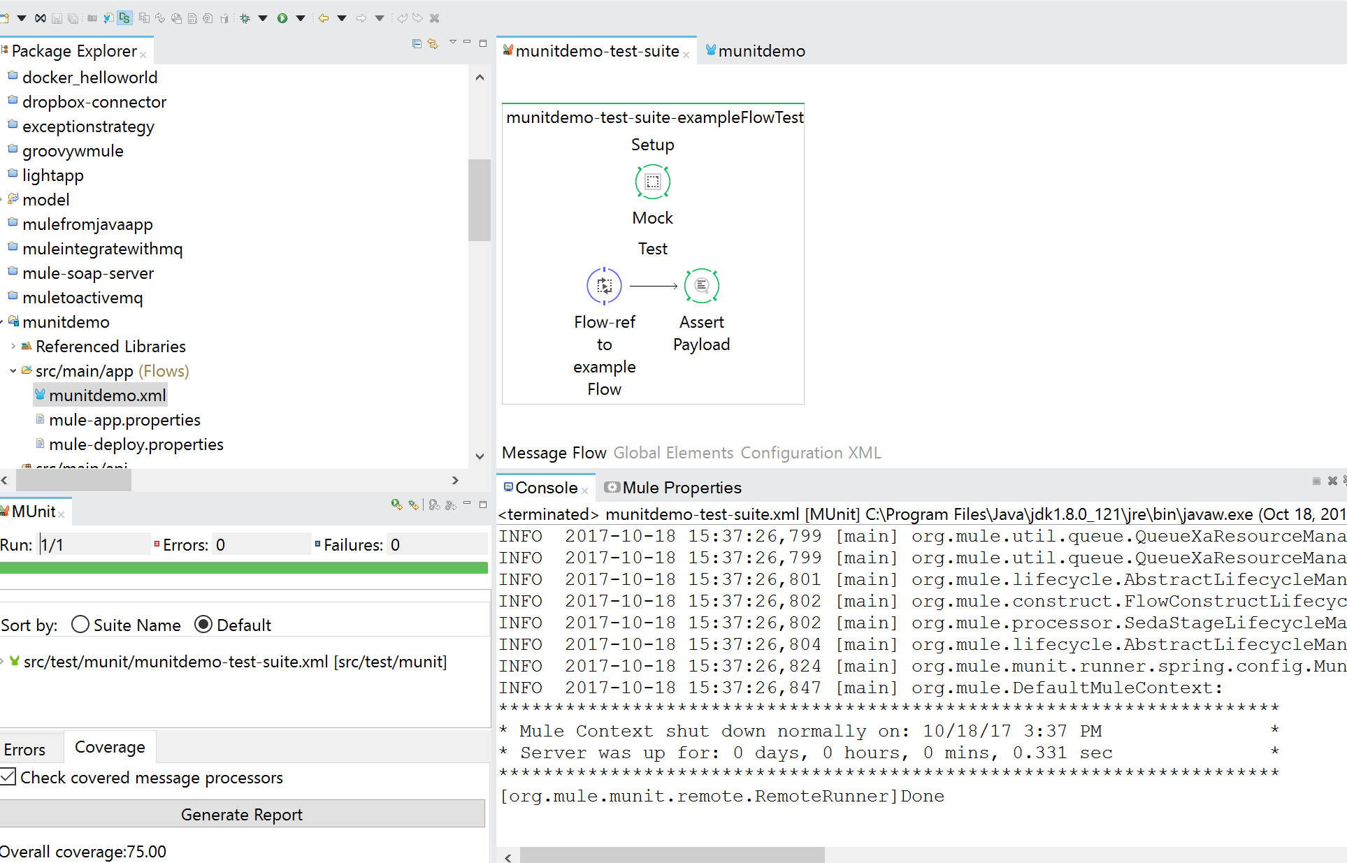Click the @ document icon in the toolbar
The image size is (1347, 863).
[x=208, y=18]
